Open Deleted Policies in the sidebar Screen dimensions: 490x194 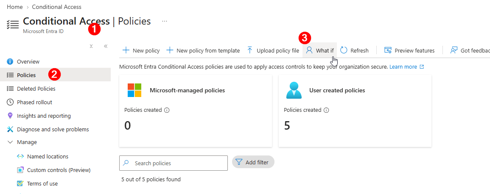click(x=36, y=89)
